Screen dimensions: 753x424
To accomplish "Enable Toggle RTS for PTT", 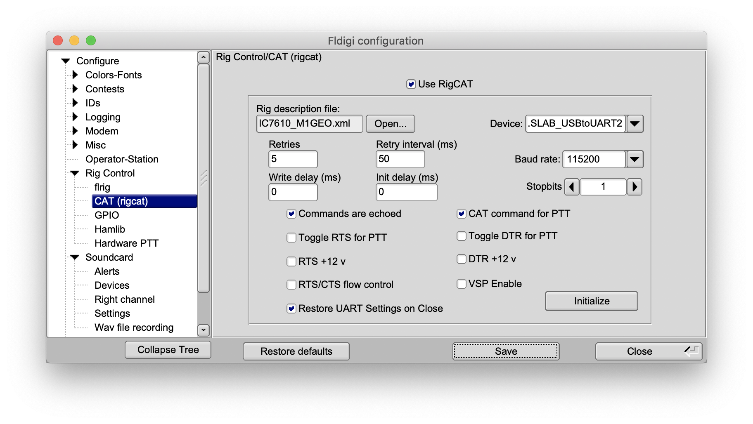I will [x=291, y=238].
